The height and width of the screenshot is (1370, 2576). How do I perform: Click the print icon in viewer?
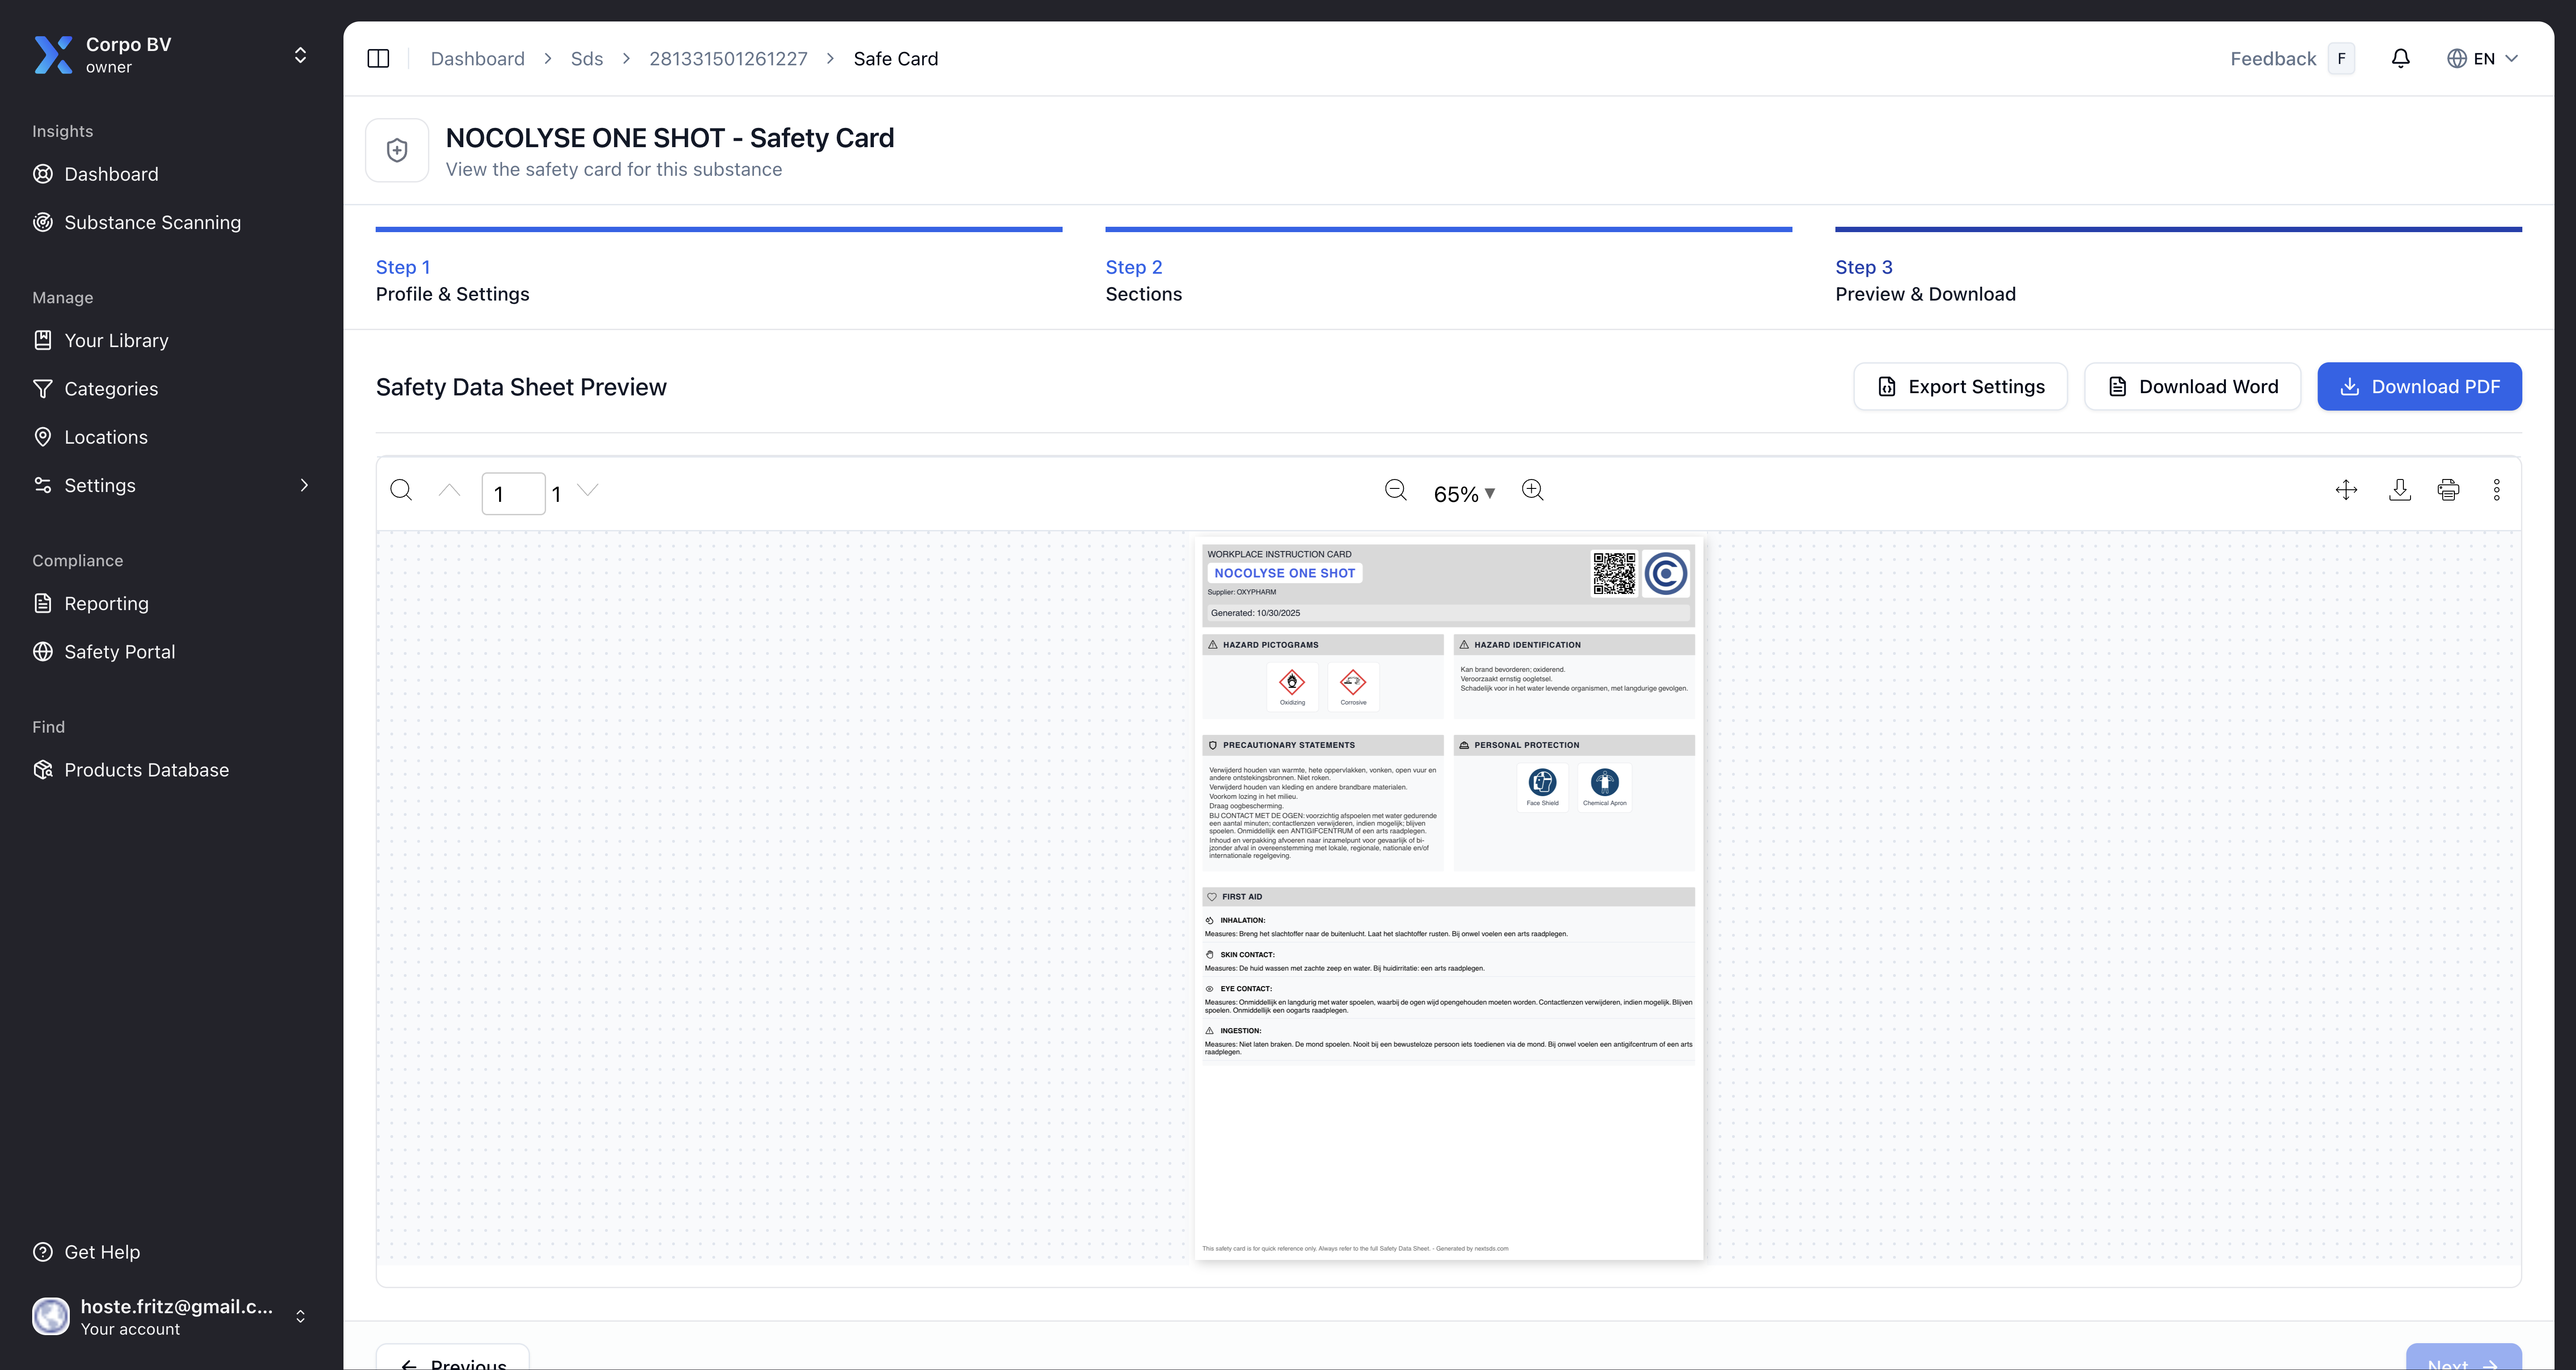(2448, 490)
